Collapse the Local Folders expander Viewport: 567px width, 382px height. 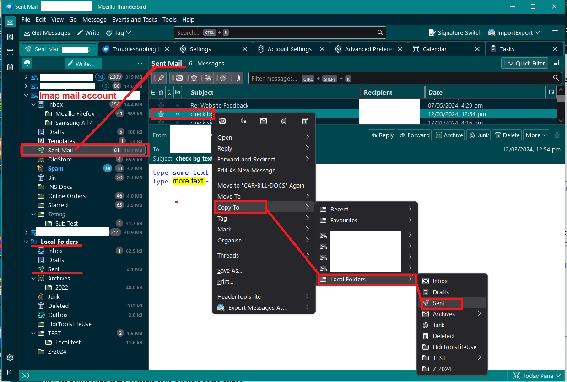click(x=26, y=242)
